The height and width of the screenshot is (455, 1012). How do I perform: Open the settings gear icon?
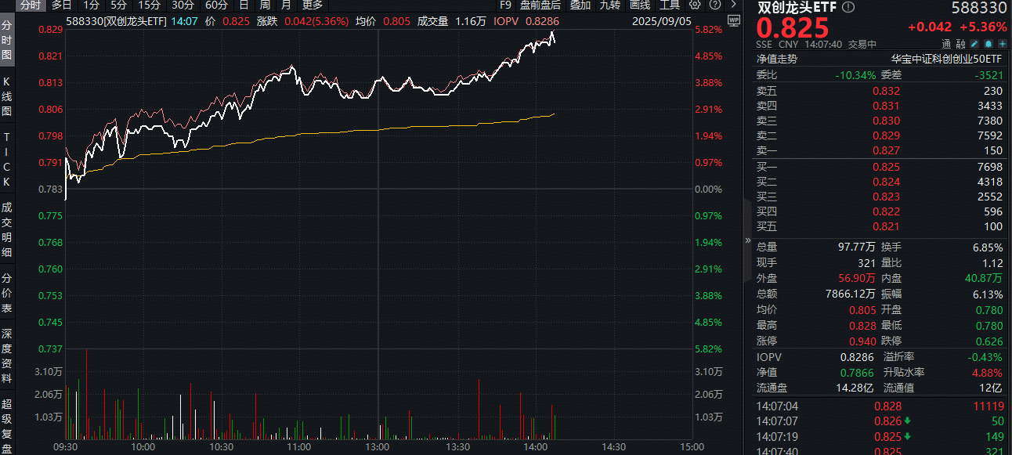click(693, 5)
